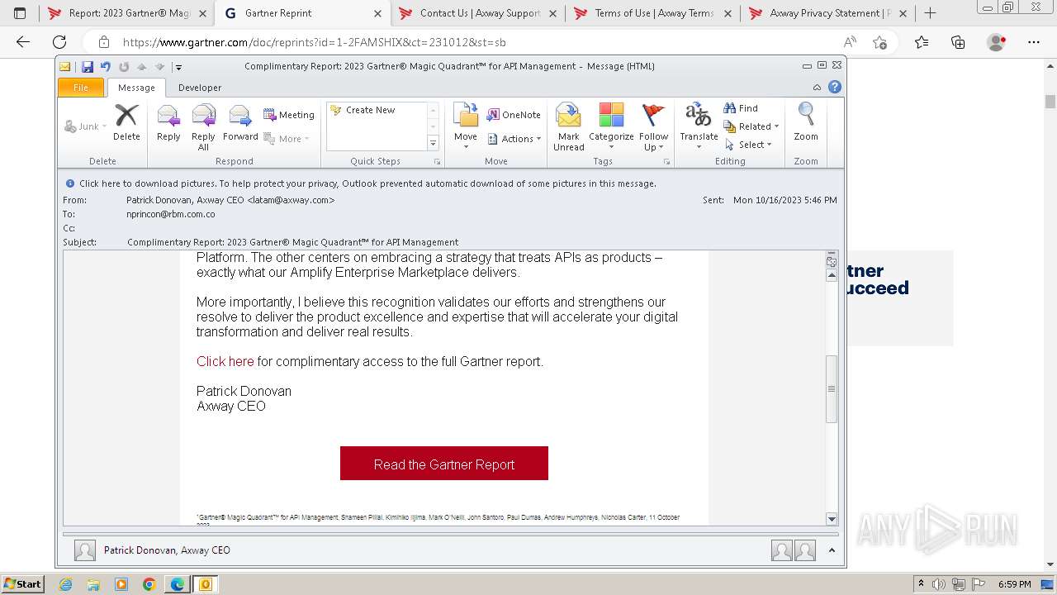Click the 'Click here' report link
The width and height of the screenshot is (1057, 595).
pyautogui.click(x=225, y=361)
